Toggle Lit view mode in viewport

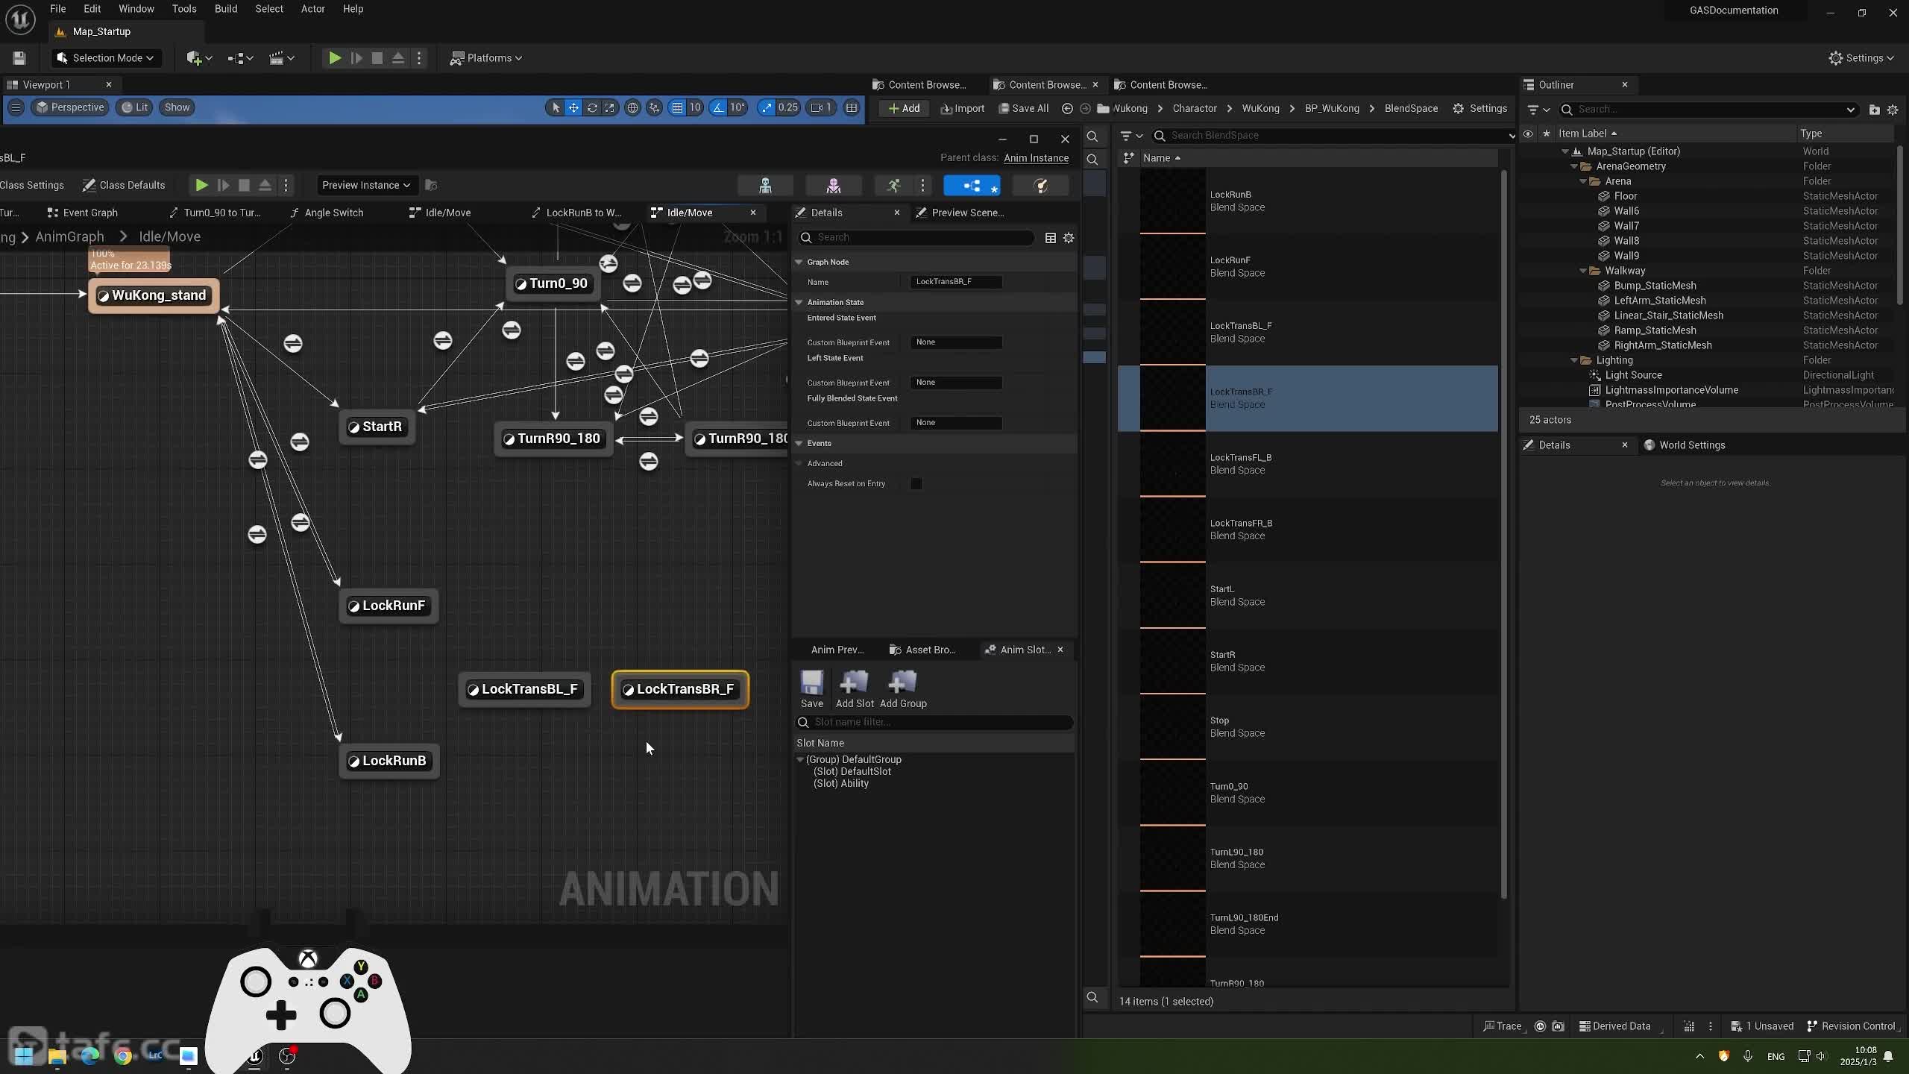point(134,108)
